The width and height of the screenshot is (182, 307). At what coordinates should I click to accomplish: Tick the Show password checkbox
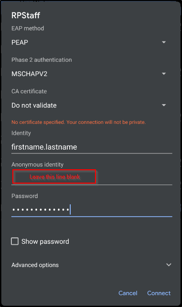pyautogui.click(x=15, y=241)
